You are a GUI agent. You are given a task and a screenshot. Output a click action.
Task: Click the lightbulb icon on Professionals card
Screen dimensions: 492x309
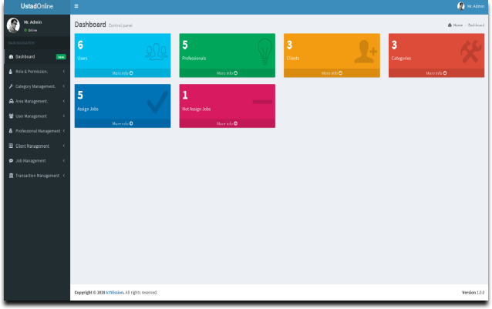pyautogui.click(x=265, y=52)
